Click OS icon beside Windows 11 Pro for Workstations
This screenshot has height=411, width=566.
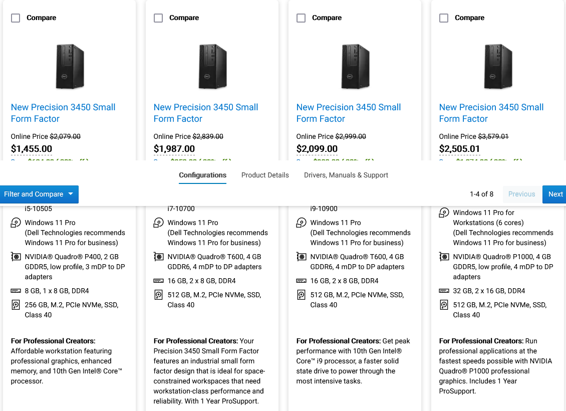[x=444, y=213]
